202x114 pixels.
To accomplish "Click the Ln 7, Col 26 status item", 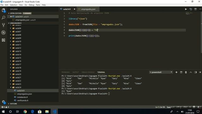I will (160, 107).
